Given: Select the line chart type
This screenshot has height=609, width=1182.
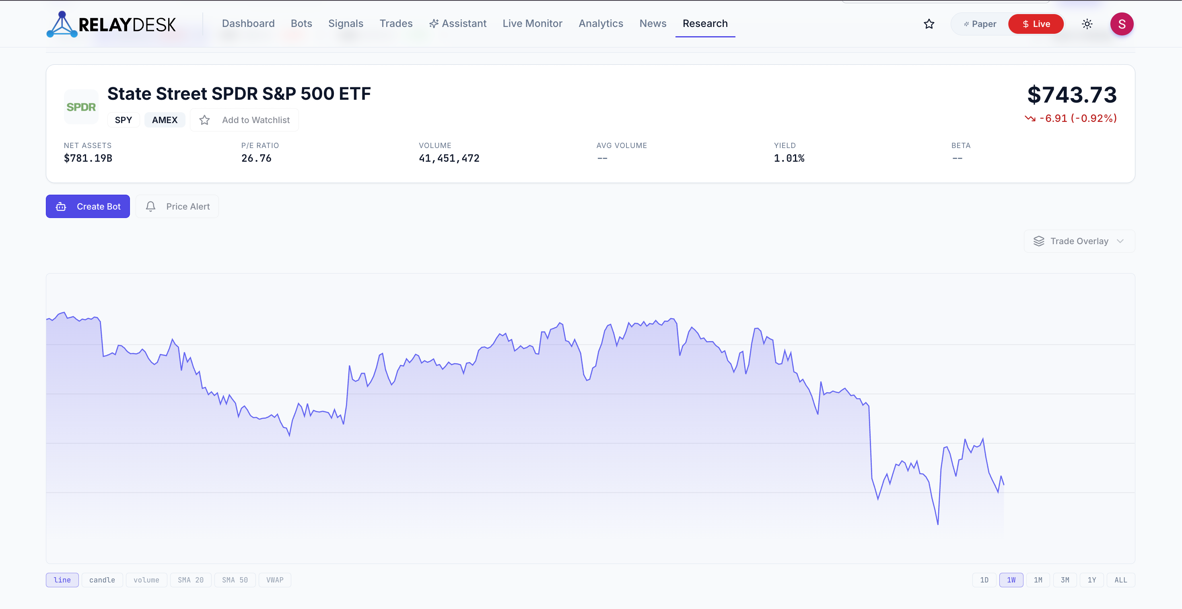Looking at the screenshot, I should [62, 580].
